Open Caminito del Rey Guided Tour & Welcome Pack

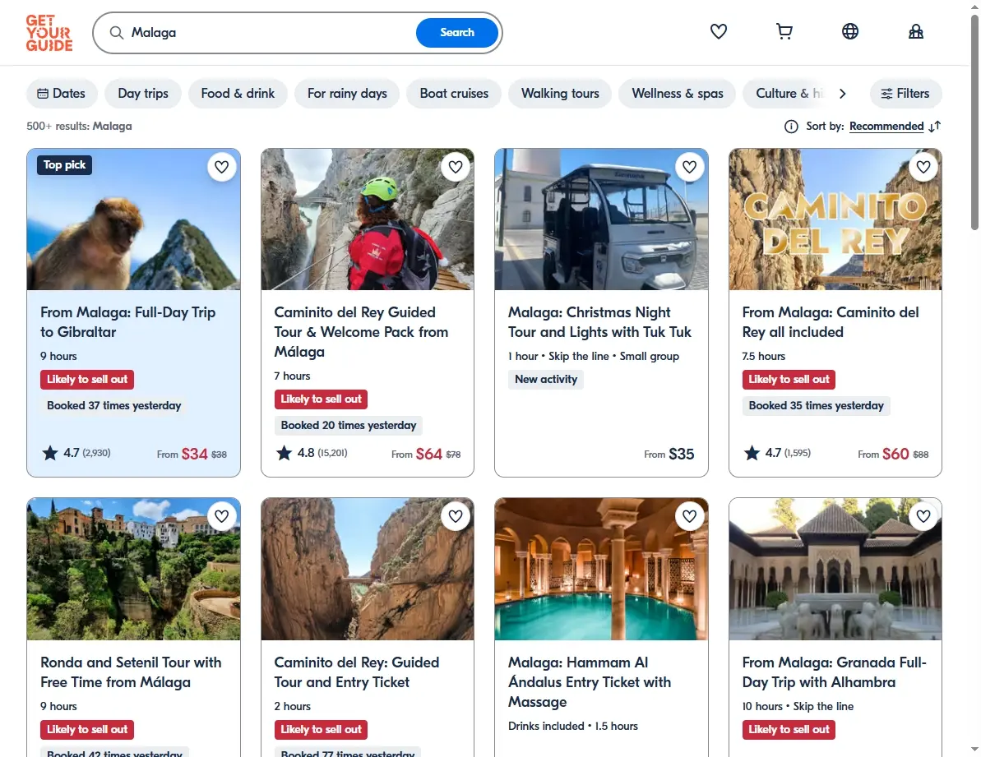(361, 332)
